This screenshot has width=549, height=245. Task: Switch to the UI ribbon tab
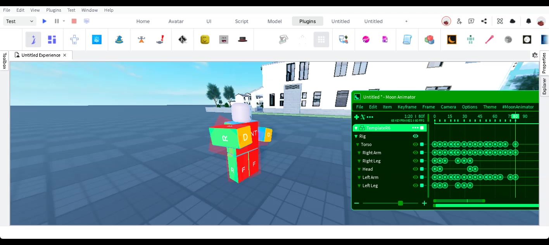(209, 21)
